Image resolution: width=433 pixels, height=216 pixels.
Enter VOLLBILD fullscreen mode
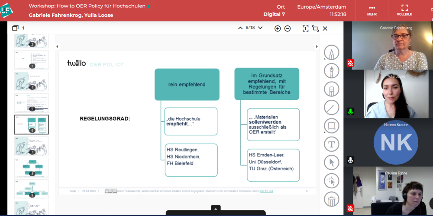click(x=404, y=10)
